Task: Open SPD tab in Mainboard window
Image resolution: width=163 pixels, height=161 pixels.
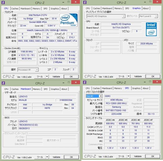Action: click(45, 89)
